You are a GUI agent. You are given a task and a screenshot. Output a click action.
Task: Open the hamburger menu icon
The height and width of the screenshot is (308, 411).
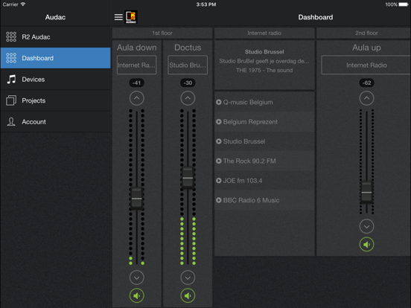(x=118, y=17)
